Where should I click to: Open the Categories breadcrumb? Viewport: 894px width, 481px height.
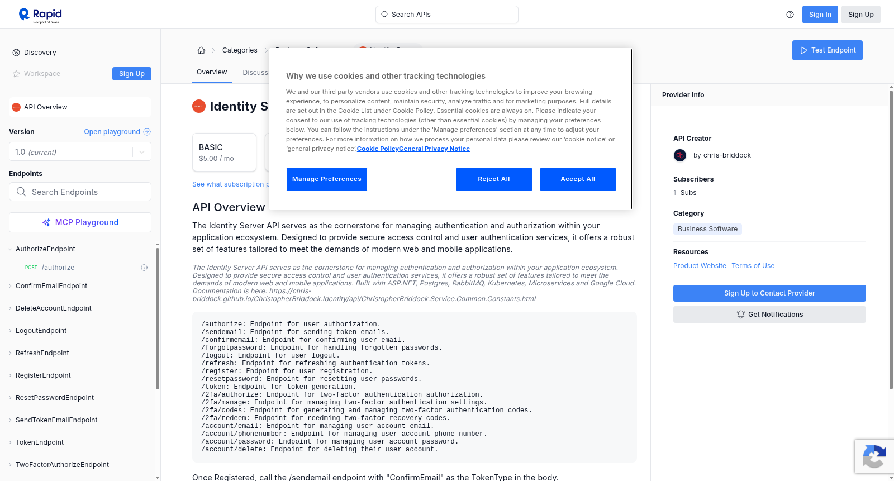[240, 50]
